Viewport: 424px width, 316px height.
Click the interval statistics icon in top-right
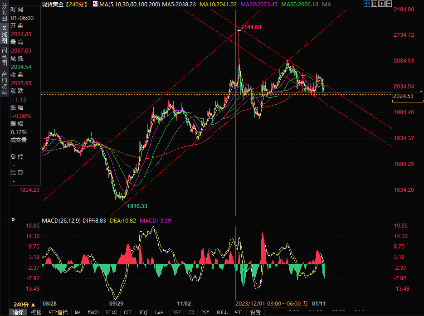pyautogui.click(x=374, y=4)
